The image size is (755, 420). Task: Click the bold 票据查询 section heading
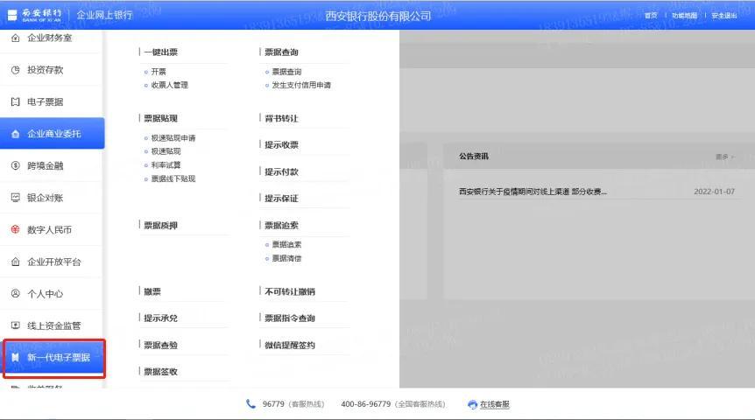(x=282, y=52)
